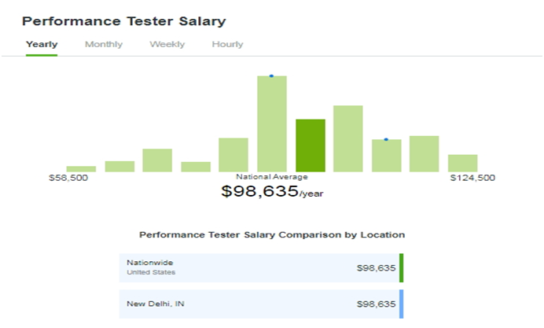Screen dimensions: 544x328
Task: Switch to the Yearly salary tab
Action: pos(42,44)
